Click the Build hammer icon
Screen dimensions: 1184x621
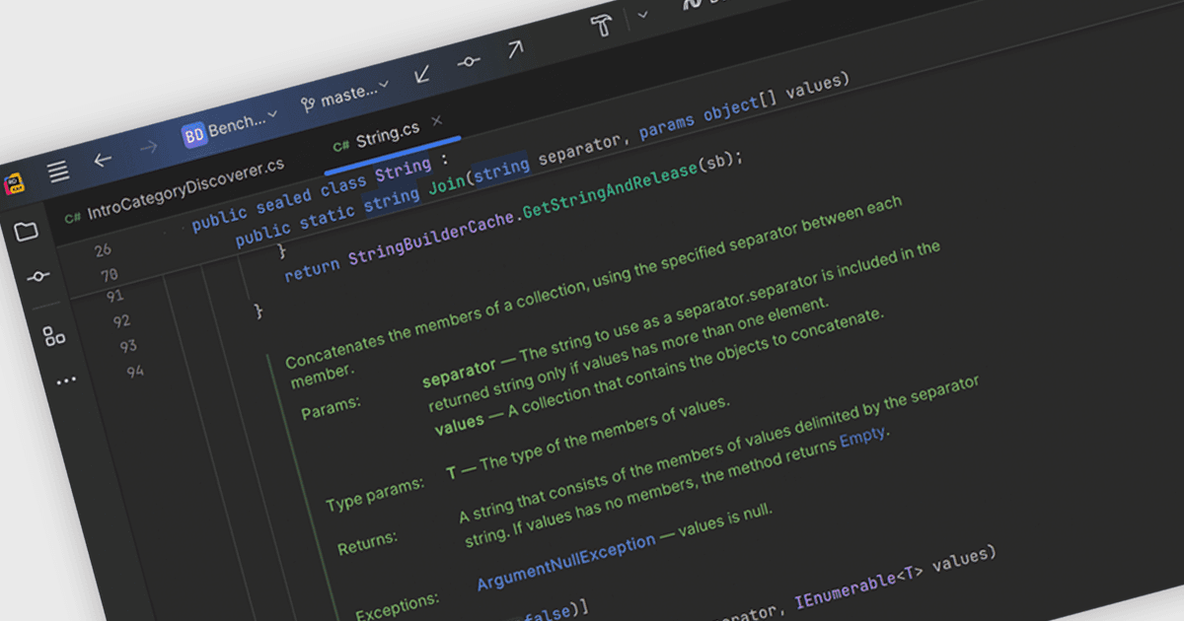[601, 26]
